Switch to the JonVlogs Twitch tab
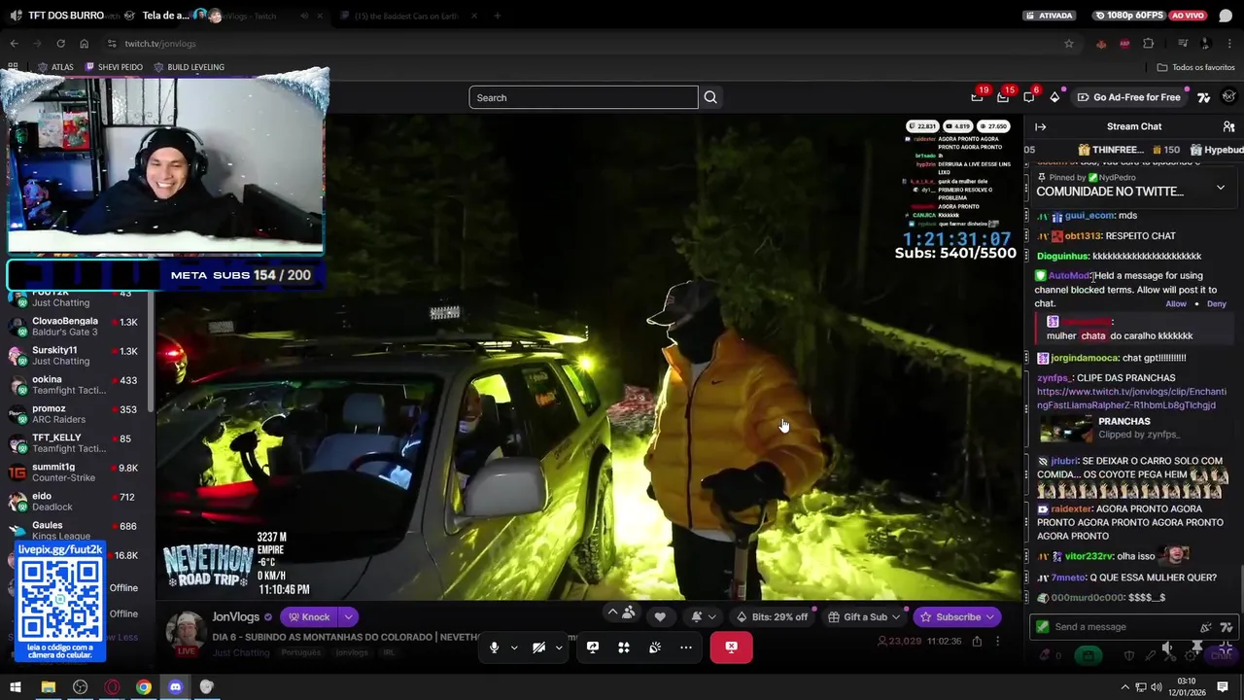Screen dimensions: 1244x700 (252, 16)
